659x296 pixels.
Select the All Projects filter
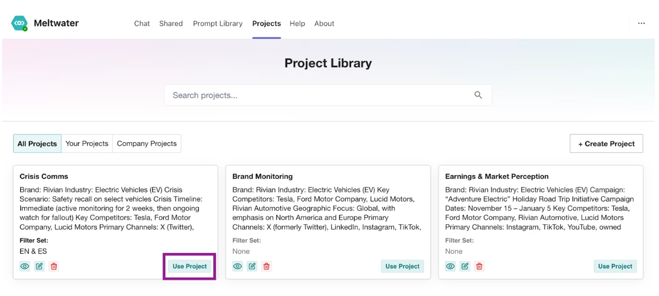coord(37,144)
